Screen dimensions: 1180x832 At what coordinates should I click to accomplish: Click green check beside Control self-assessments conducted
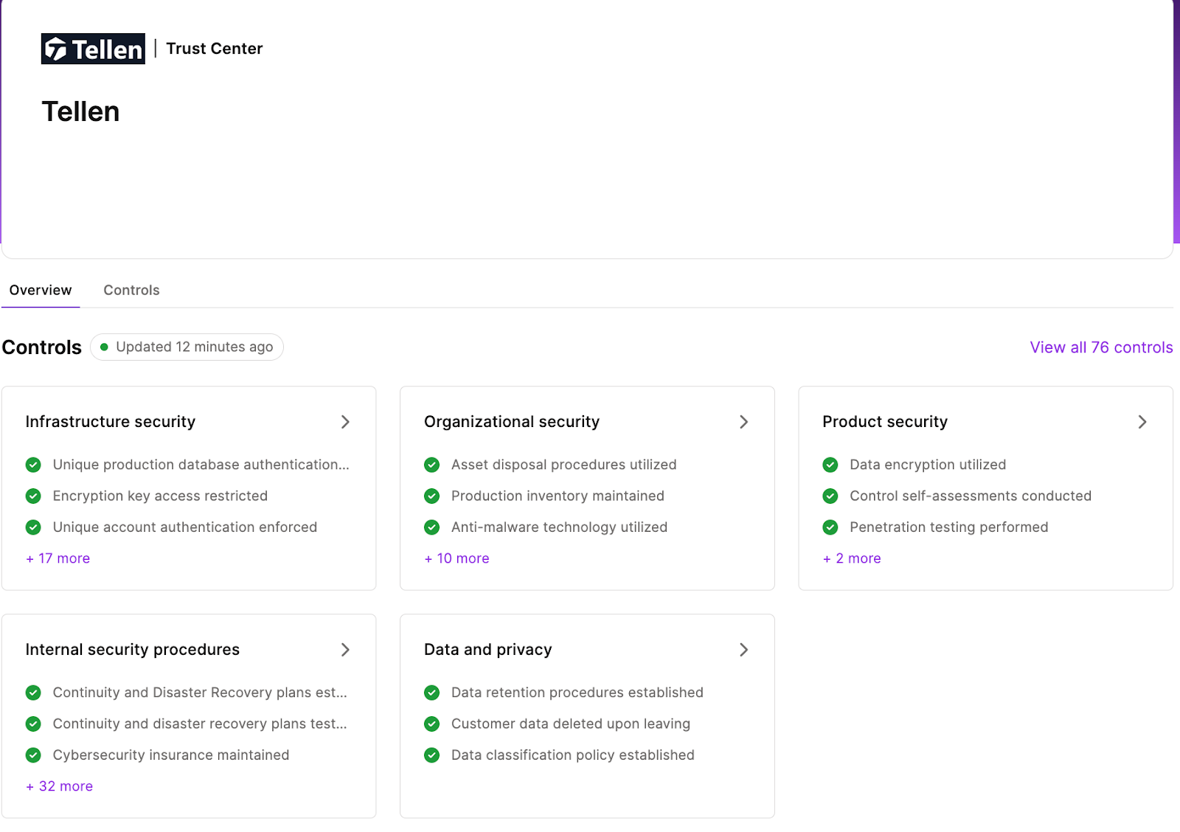pos(830,496)
